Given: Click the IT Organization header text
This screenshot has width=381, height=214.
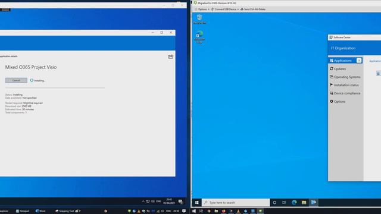Looking at the screenshot, I should 343,48.
